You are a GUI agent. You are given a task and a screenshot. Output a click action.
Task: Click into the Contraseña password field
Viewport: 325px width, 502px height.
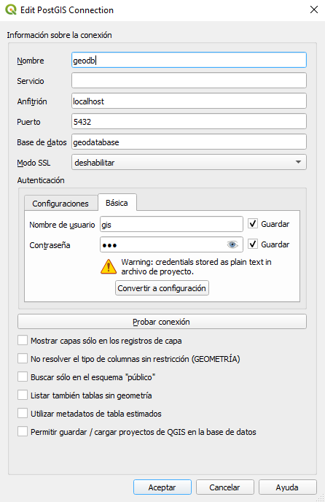[171, 244]
